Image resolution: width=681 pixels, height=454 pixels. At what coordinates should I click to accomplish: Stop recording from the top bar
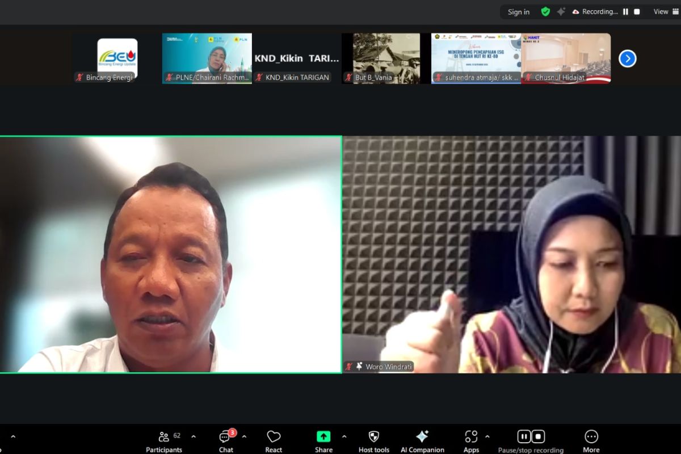637,12
